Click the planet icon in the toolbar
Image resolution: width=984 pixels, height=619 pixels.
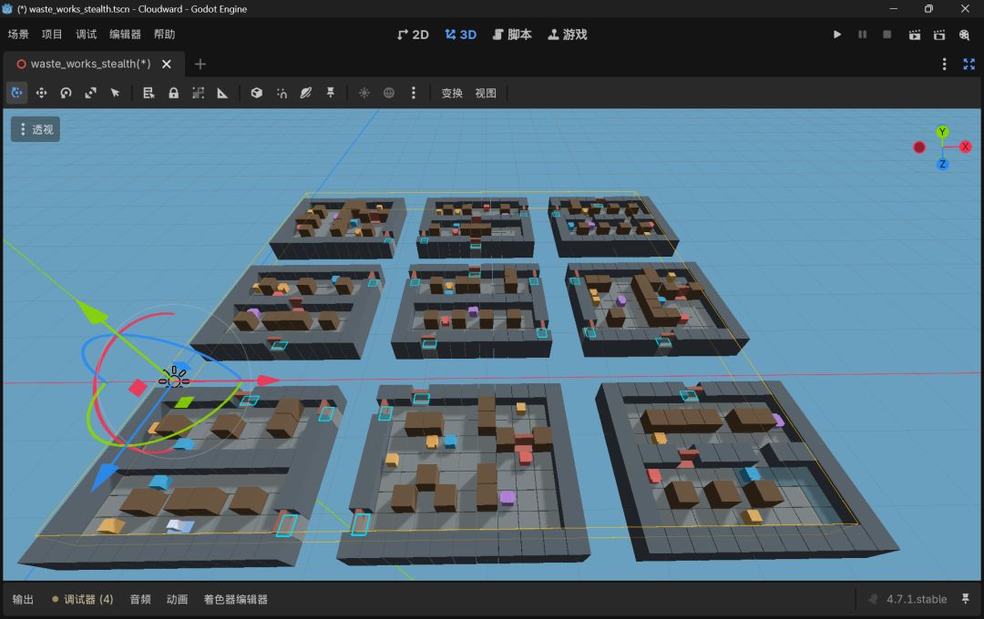tap(305, 93)
